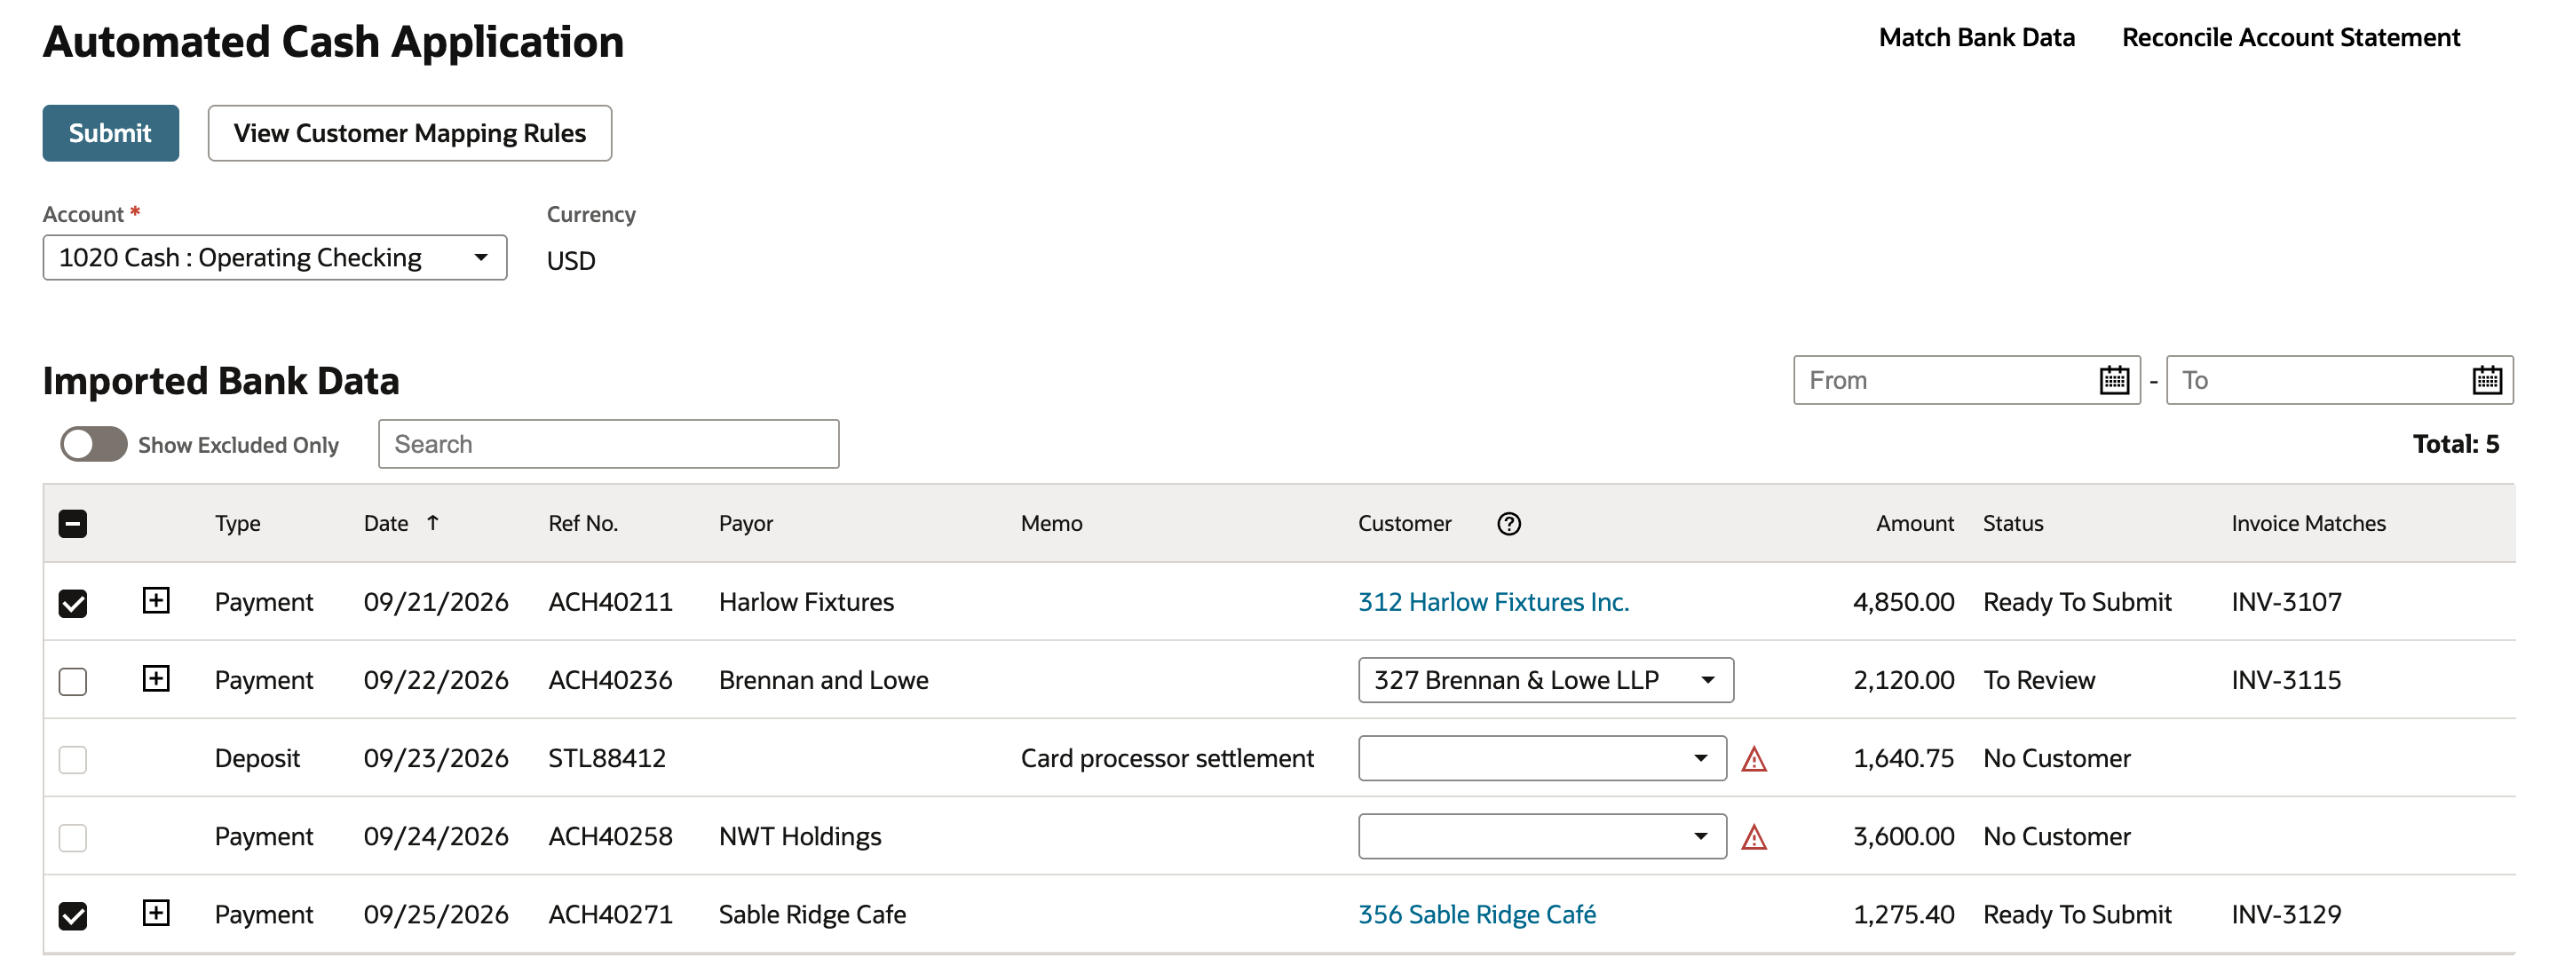Click the Type column header
Image resolution: width=2557 pixels, height=966 pixels.
pos(237,523)
